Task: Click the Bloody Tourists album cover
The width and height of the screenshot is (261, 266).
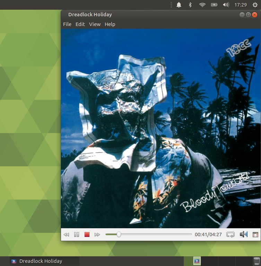Action: (x=161, y=128)
